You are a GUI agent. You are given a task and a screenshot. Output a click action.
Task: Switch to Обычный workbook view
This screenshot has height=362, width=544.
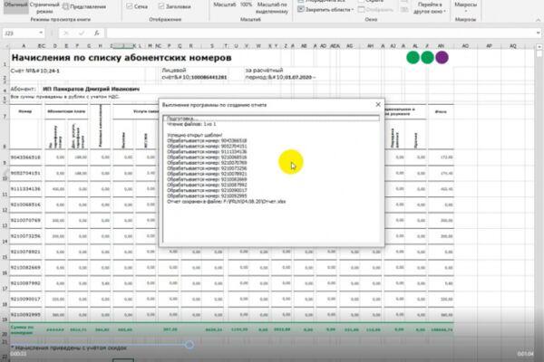pyautogui.click(x=16, y=7)
